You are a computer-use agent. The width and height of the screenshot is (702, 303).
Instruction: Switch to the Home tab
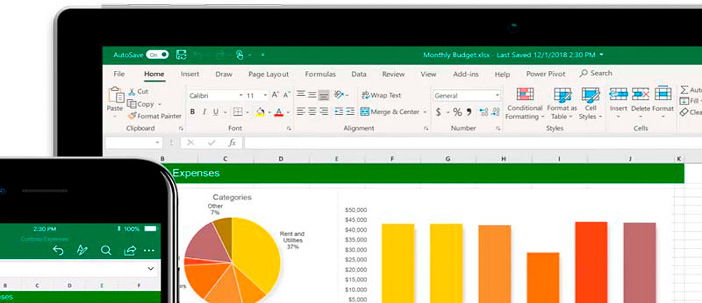pyautogui.click(x=154, y=74)
